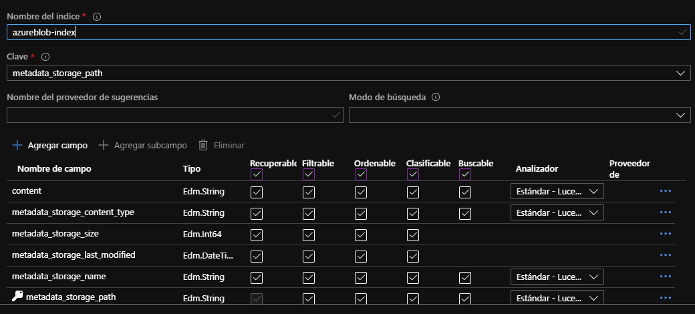Click info icon next to Nombre del índice
The width and height of the screenshot is (695, 314).
pos(97,17)
